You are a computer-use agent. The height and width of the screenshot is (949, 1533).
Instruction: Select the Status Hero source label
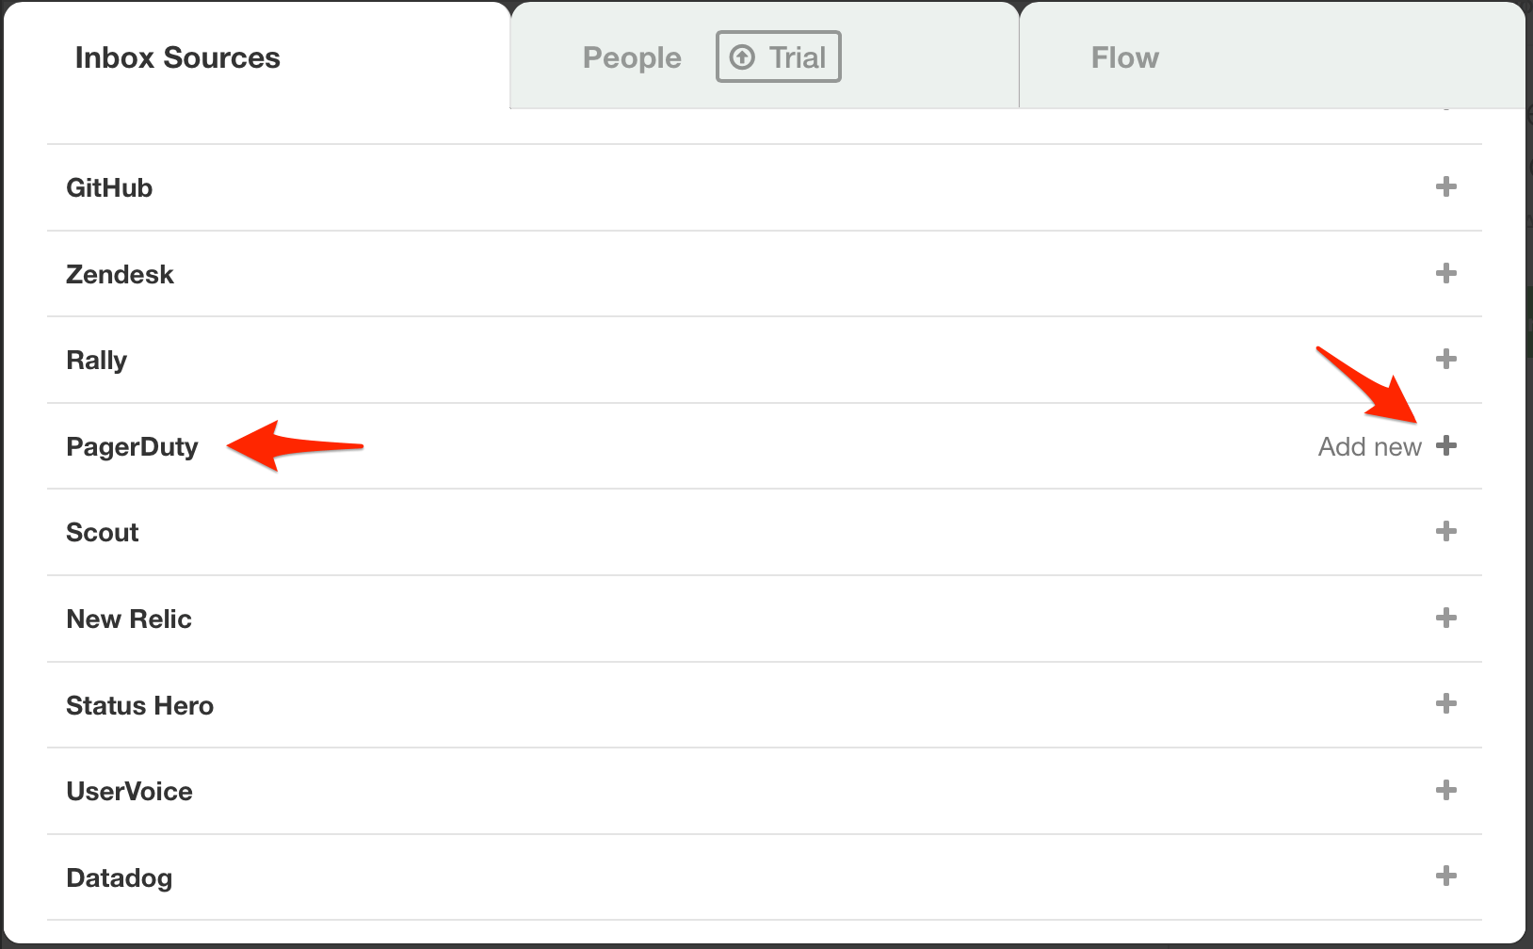tap(139, 705)
